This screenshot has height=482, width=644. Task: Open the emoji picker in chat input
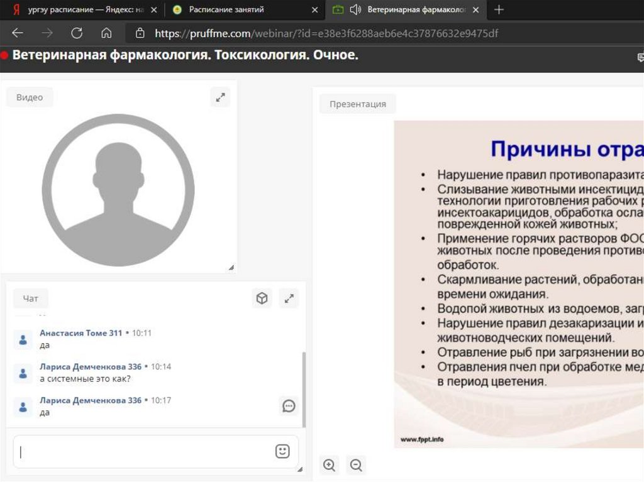282,451
